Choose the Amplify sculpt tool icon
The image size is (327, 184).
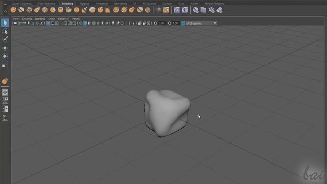coord(140,10)
